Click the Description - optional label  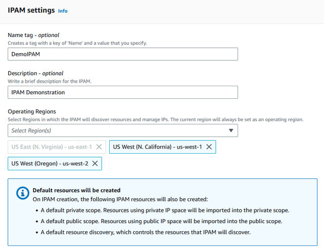click(x=36, y=73)
